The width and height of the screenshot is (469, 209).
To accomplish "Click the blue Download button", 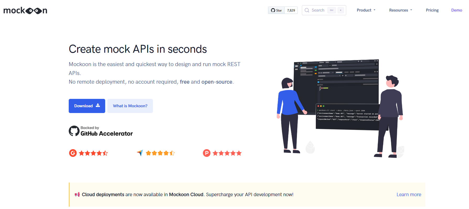I will click(87, 106).
